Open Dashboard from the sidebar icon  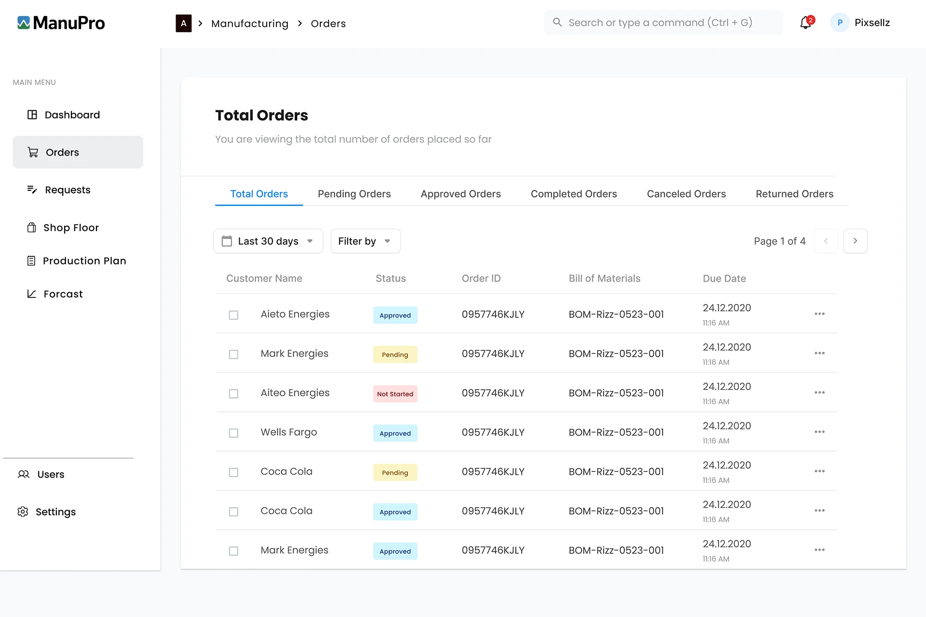point(32,115)
